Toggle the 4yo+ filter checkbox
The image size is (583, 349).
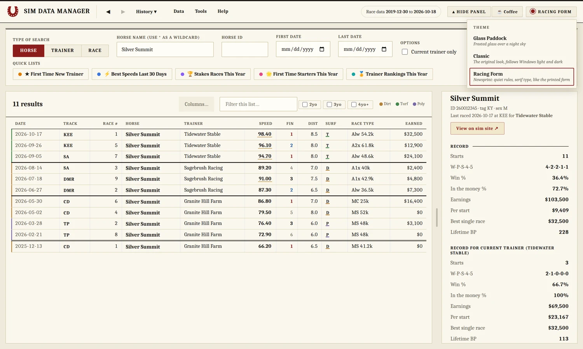tap(354, 105)
